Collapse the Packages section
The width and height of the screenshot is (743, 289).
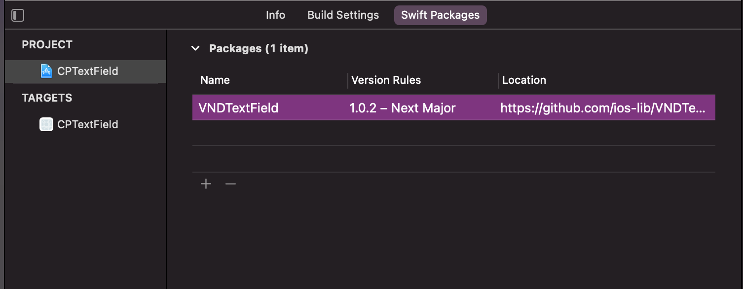click(x=195, y=48)
